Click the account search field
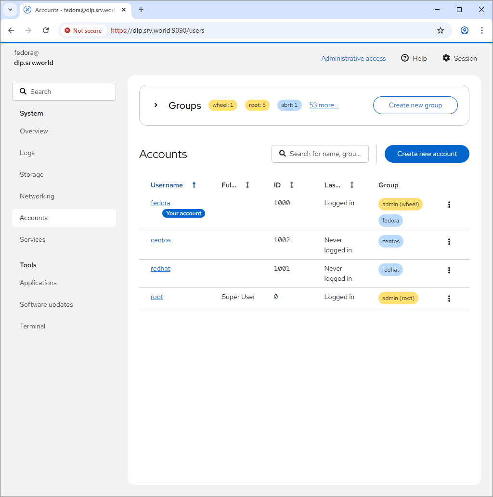 pos(320,154)
